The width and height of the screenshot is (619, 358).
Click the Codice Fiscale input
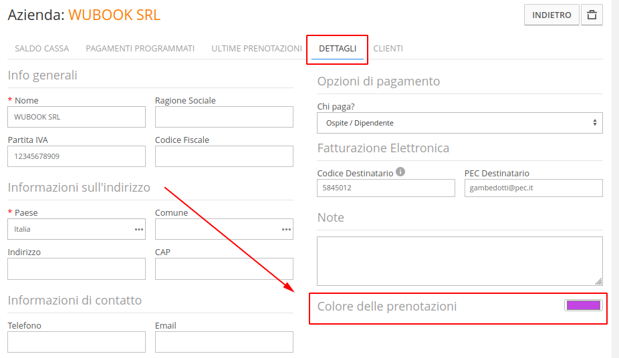click(224, 156)
